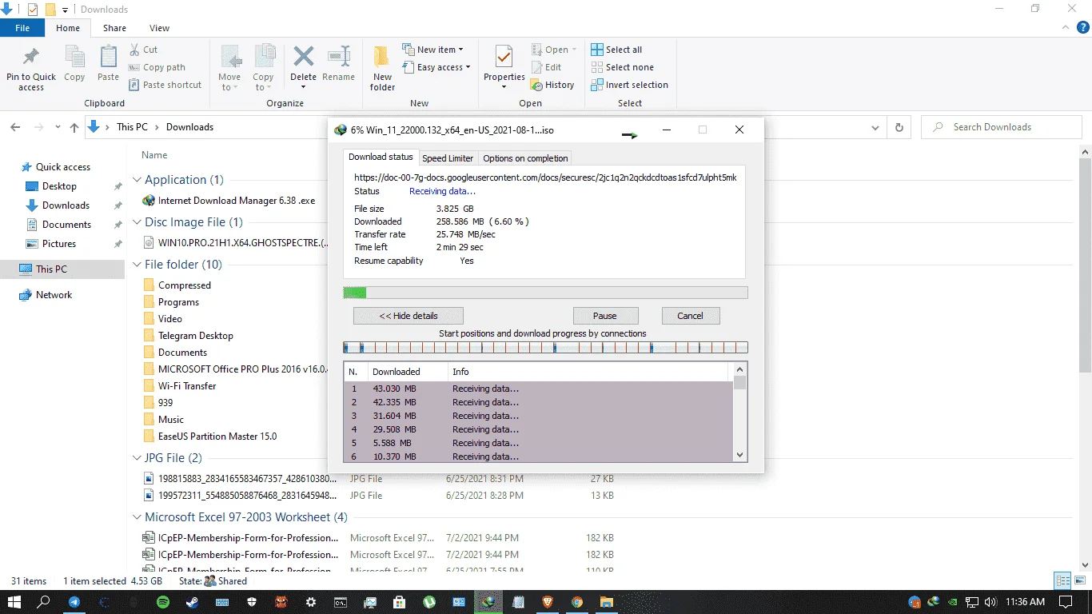Go up one folder level with Up arrow
This screenshot has width=1092, height=614.
(74, 127)
